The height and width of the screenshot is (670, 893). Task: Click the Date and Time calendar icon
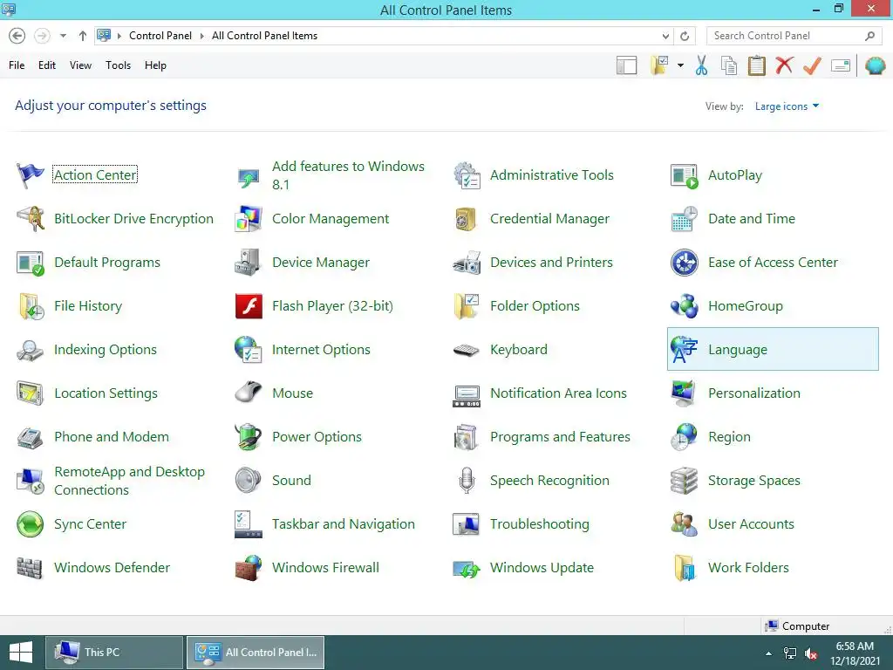[x=684, y=219]
